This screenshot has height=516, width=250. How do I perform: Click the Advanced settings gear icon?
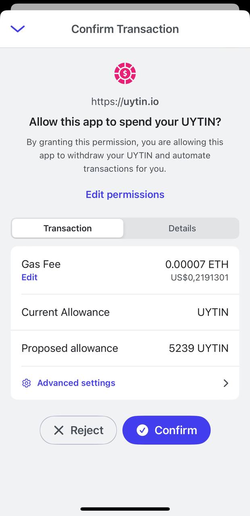coord(27,383)
